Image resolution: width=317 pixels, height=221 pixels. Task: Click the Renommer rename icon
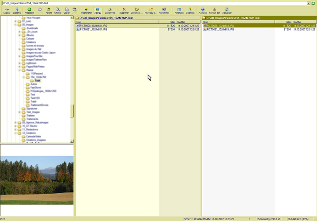(164, 10)
